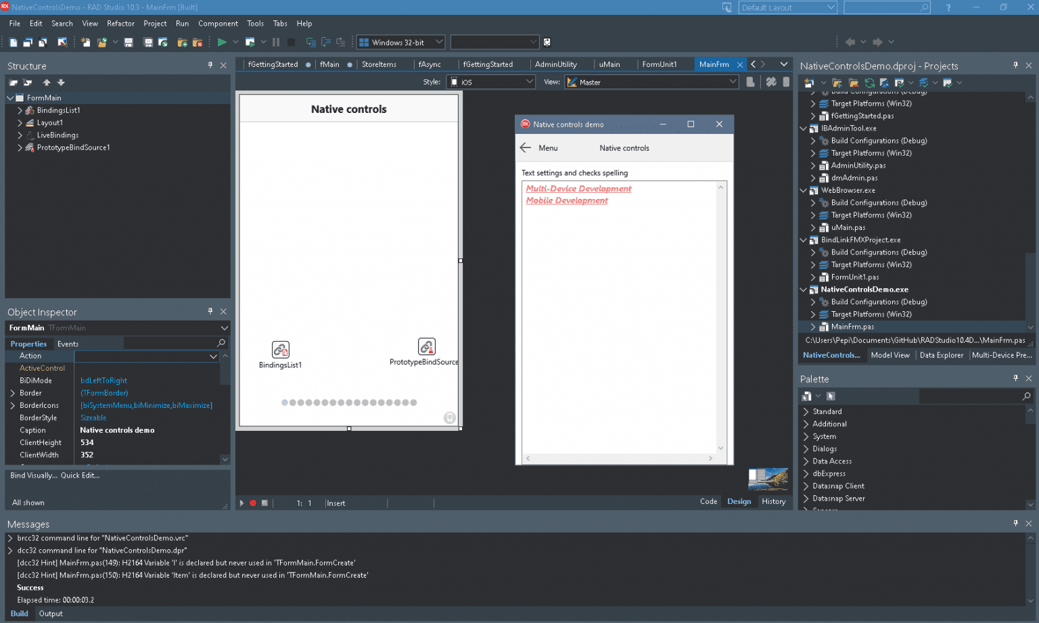
Task: Select MainFrm.pas in the Projects tree
Action: pyautogui.click(x=852, y=327)
